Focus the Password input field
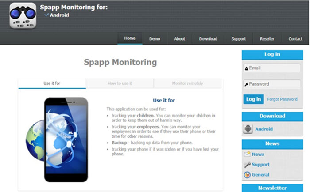The width and height of the screenshot is (310, 192). pos(272,84)
